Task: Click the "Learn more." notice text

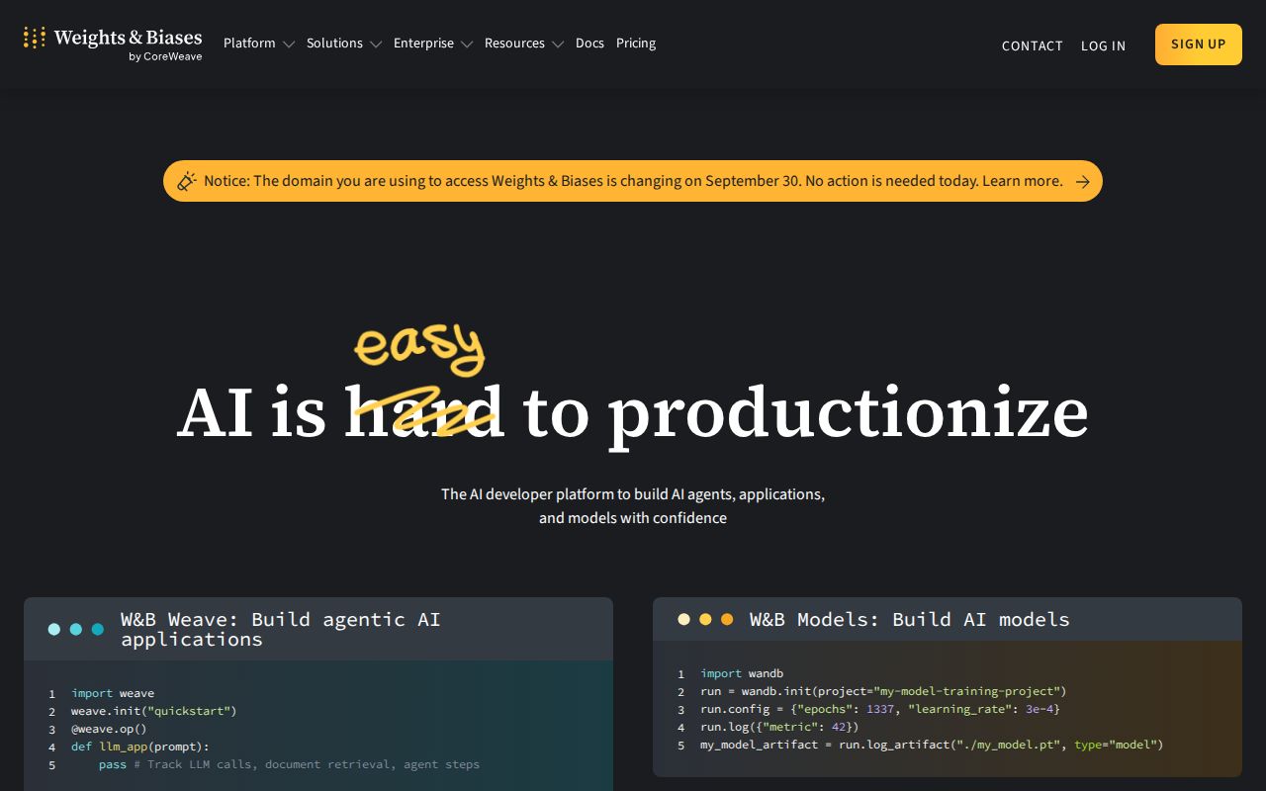Action: pyautogui.click(x=1023, y=181)
